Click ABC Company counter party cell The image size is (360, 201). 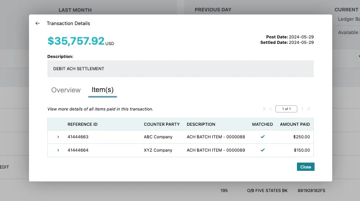pos(158,137)
